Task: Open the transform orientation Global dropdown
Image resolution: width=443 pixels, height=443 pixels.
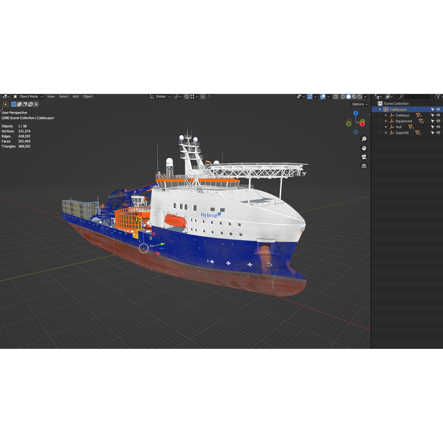Action: click(x=160, y=97)
